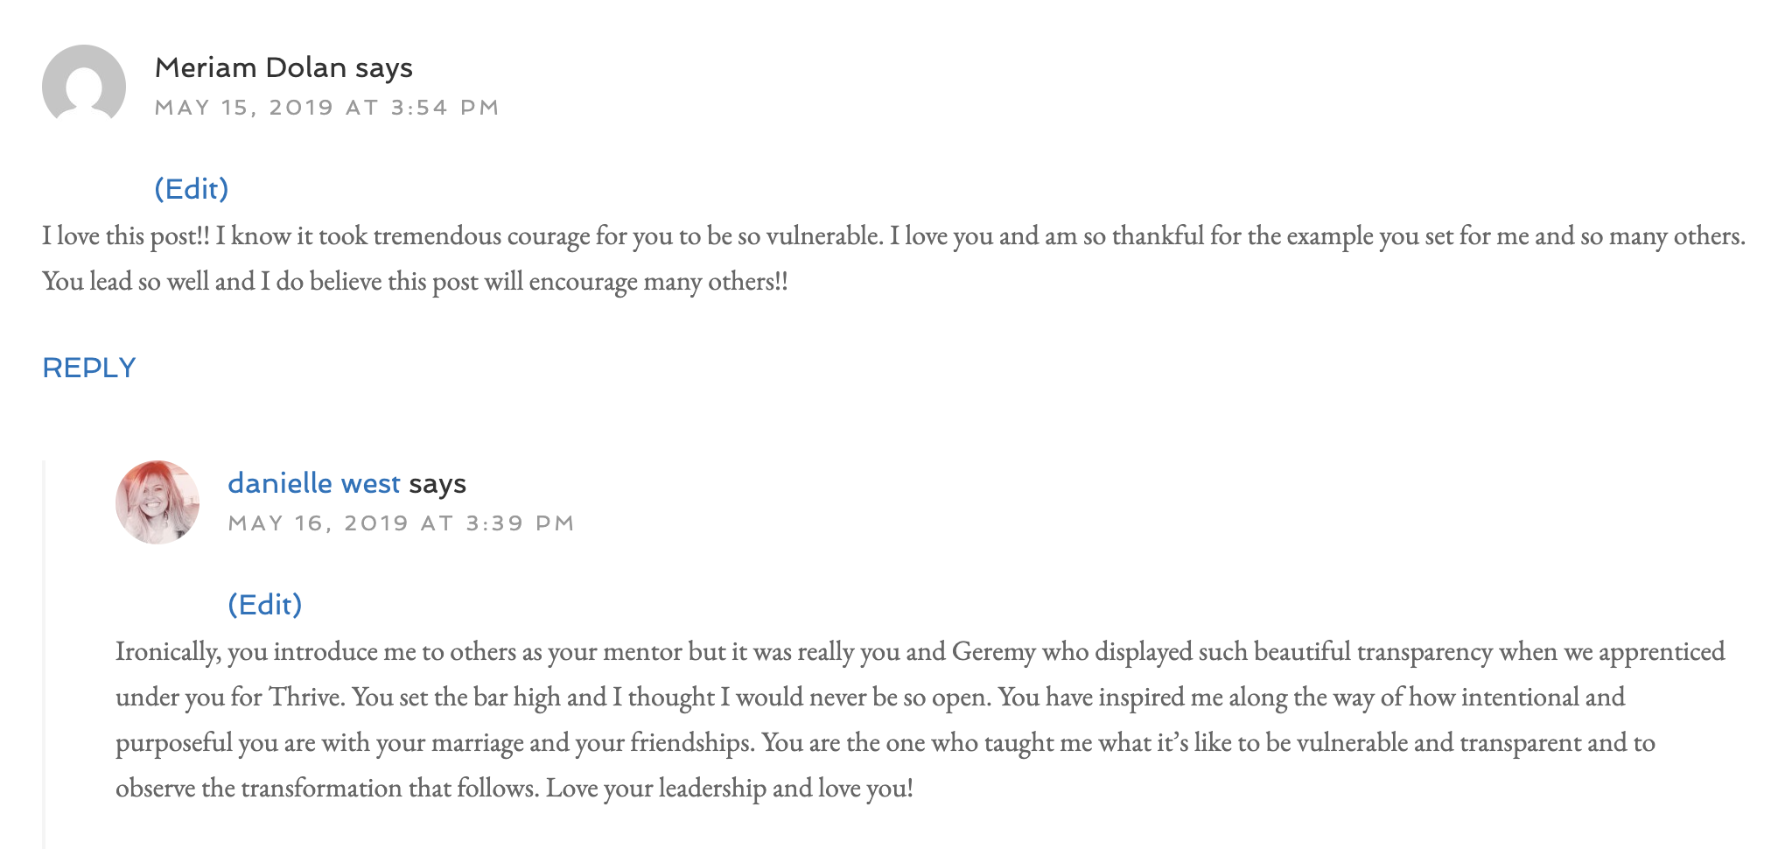1792x849 pixels.
Task: Click the May 16, 2019 at 3:39 PM timestamp
Action: tap(401, 523)
